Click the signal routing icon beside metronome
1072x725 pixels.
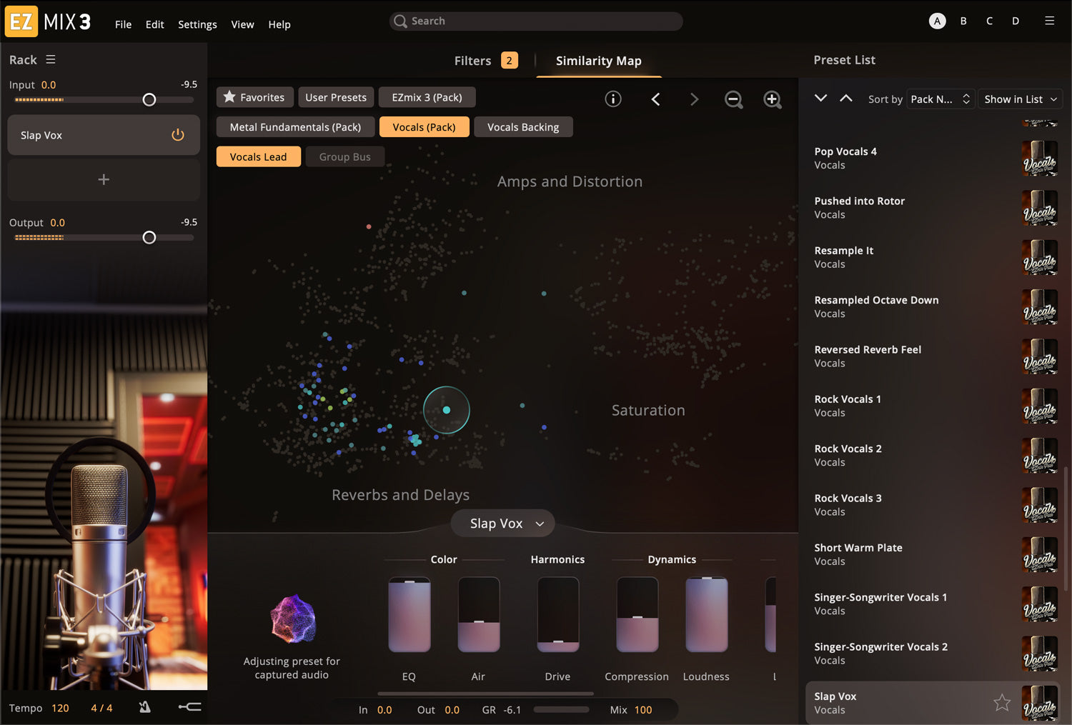(x=189, y=707)
